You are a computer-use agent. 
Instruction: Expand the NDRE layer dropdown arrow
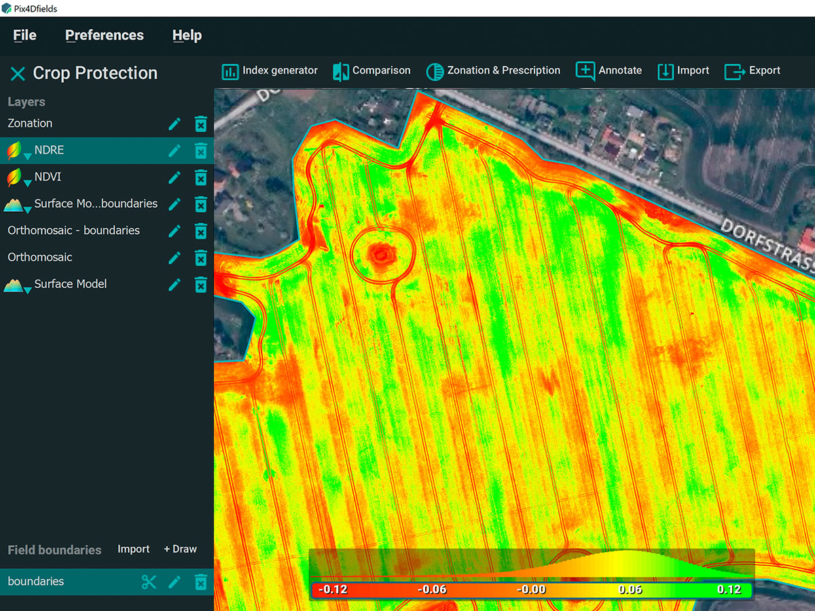coord(27,157)
